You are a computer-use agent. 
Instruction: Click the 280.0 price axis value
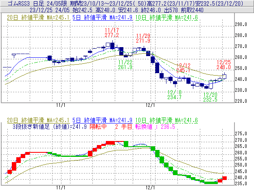pyautogui.click(x=241, y=35)
